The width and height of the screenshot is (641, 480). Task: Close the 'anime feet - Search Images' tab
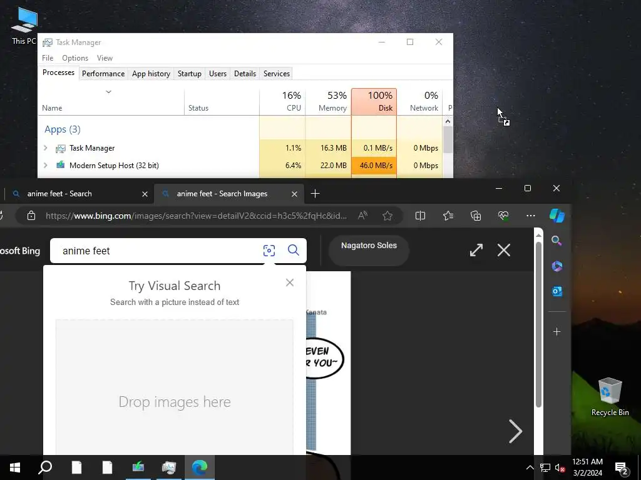pos(294,194)
